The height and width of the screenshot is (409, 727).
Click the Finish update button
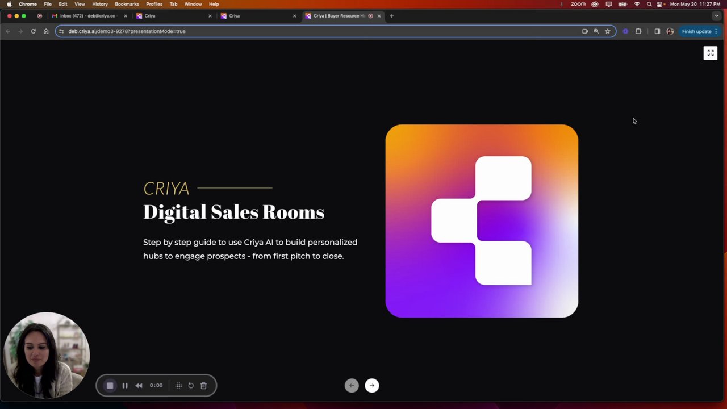(x=696, y=31)
